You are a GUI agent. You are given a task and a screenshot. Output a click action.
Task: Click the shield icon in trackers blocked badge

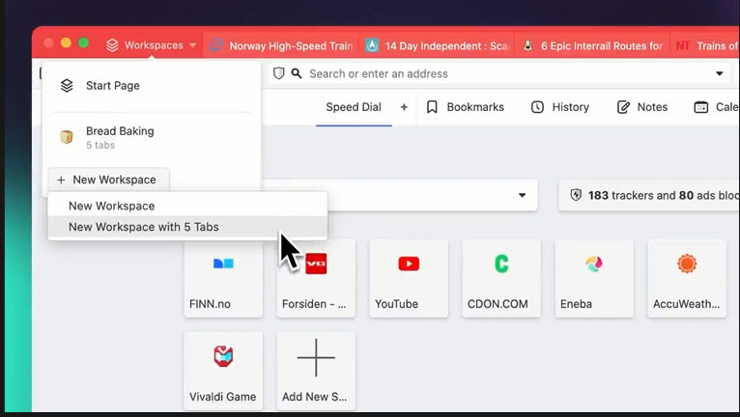pos(576,195)
